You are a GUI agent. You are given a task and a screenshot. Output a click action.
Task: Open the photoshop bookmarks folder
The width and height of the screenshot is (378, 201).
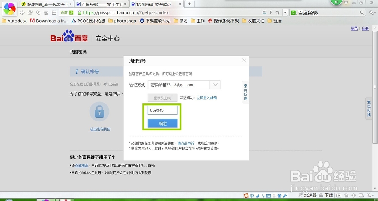122,21
